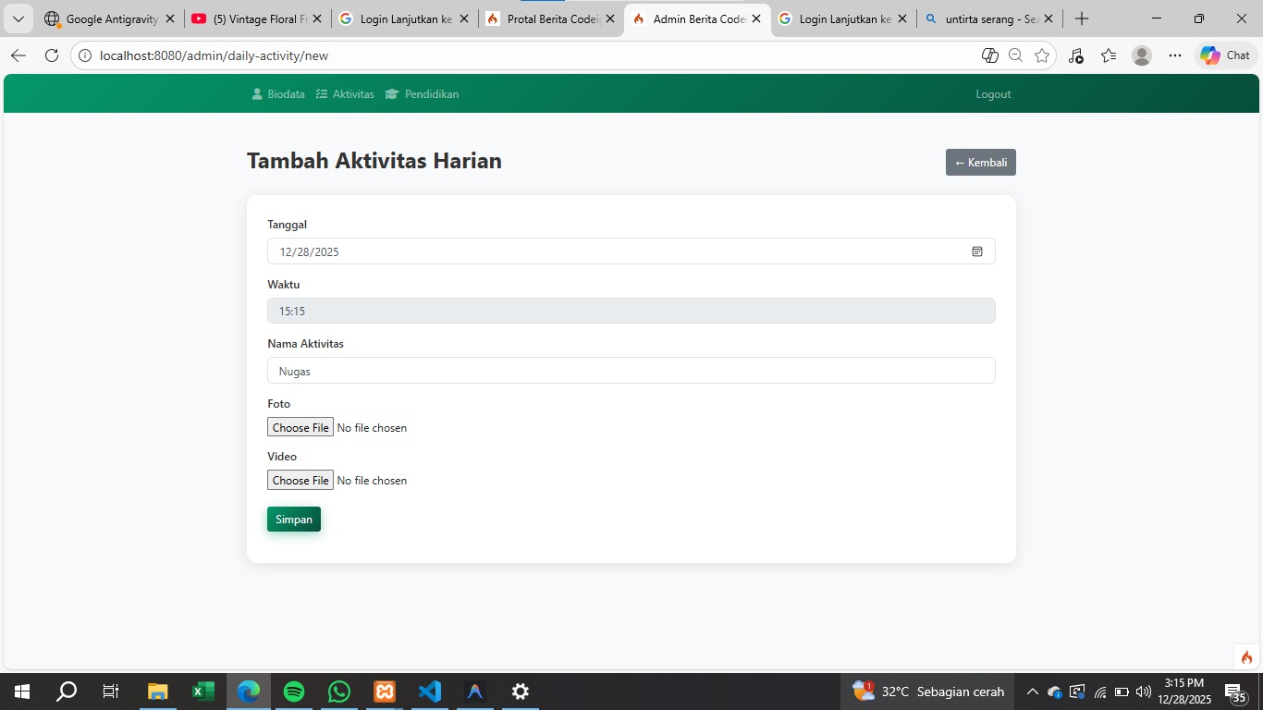
Task: Open Visual Studio Code from taskbar
Action: [430, 692]
